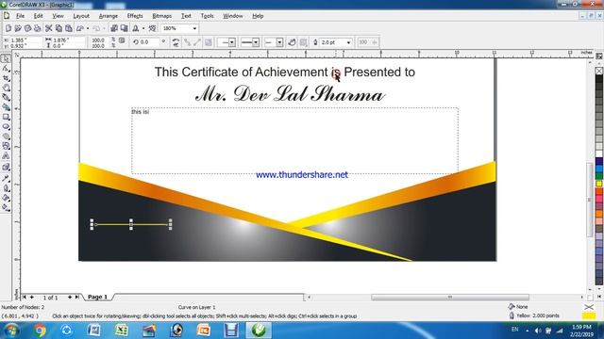The image size is (604, 339).
Task: Select the Interactive Blend tool
Action: tap(6, 168)
